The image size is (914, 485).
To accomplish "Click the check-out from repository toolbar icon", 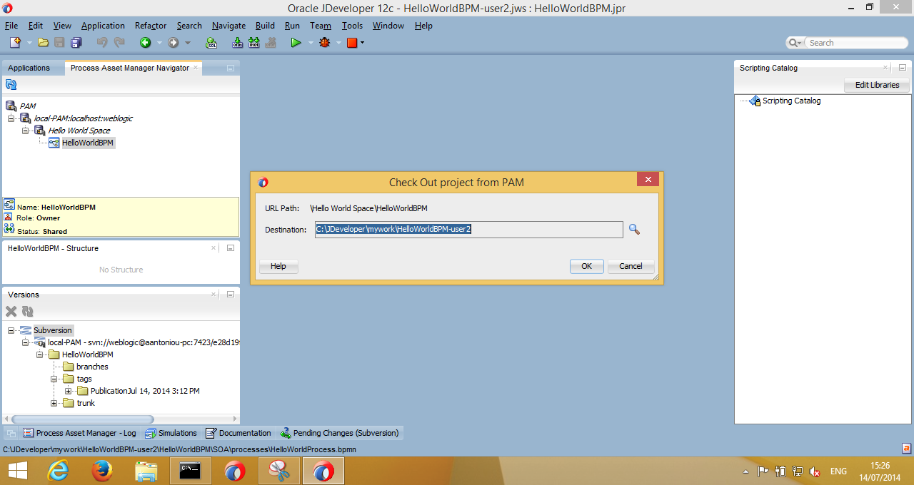I will tap(237, 42).
